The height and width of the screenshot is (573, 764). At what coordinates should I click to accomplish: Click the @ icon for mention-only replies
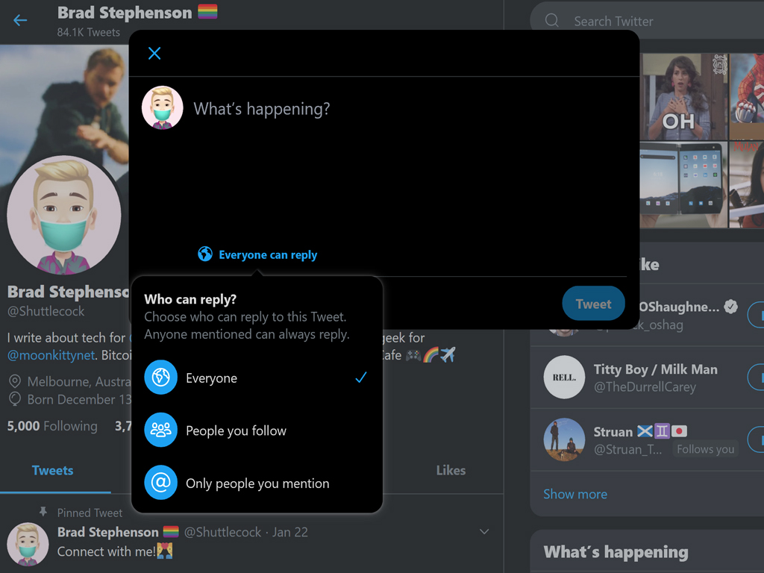(160, 483)
